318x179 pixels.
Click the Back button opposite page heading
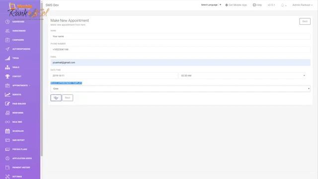(305, 21)
